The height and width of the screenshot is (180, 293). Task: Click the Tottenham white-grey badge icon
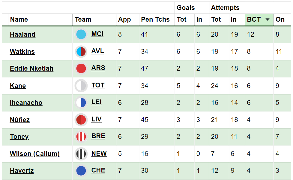point(81,86)
